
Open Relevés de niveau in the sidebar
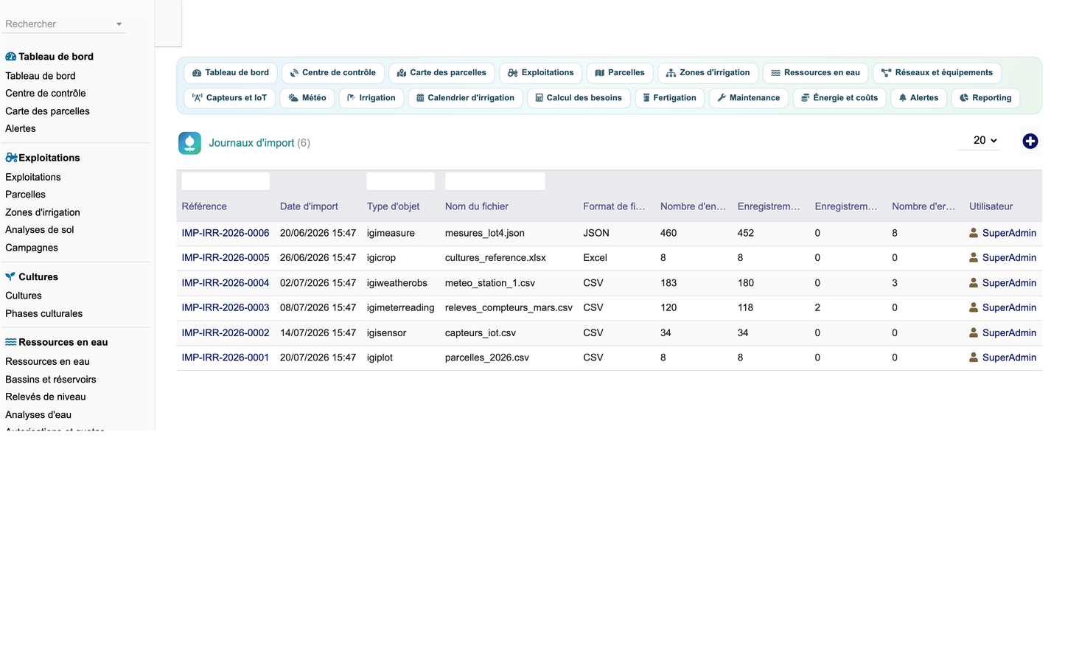coord(46,397)
